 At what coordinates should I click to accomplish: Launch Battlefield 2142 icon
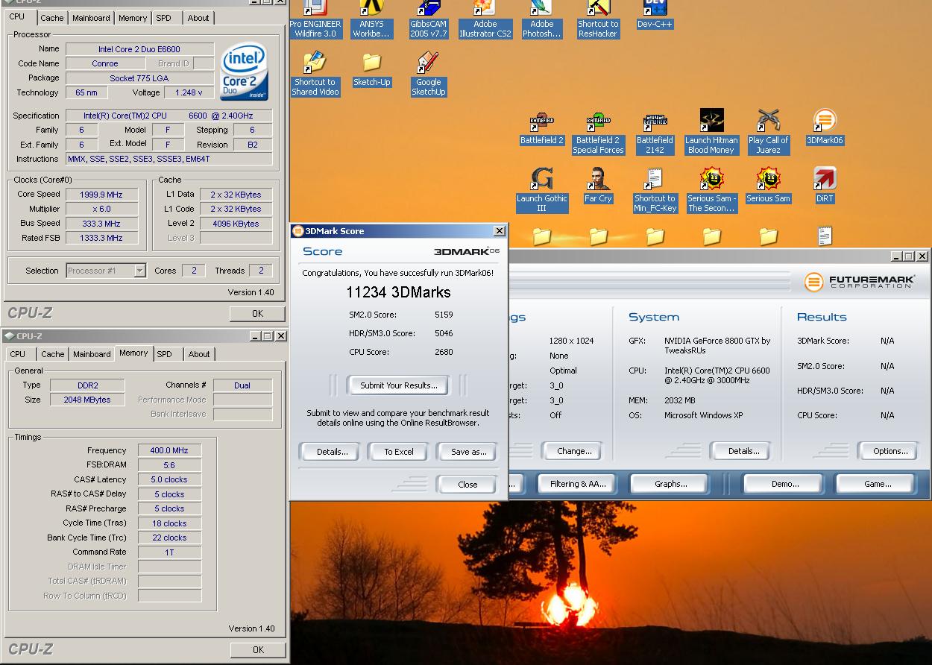(x=655, y=132)
